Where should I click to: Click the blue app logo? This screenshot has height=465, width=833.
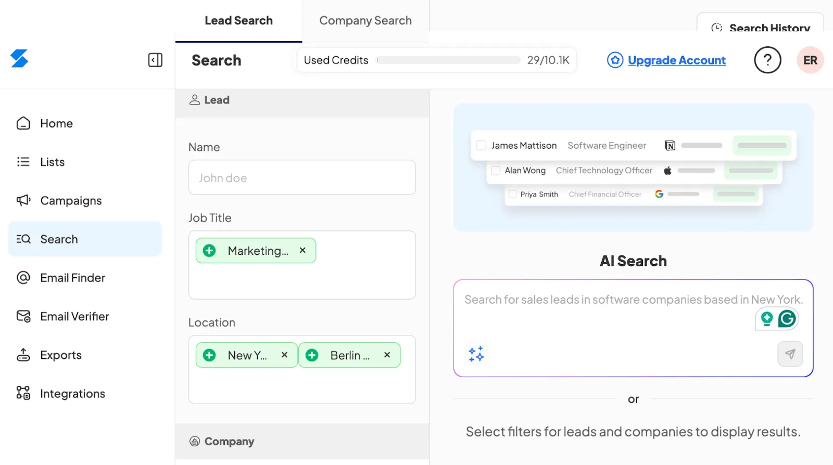click(x=19, y=59)
